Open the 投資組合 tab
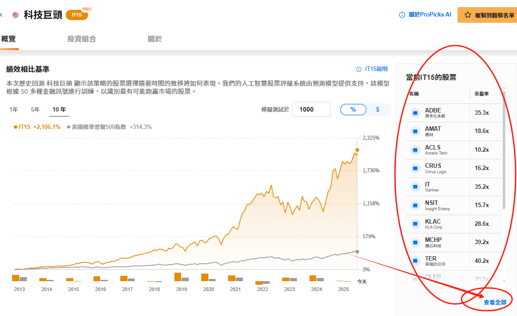This screenshot has height=316, width=517. click(81, 39)
